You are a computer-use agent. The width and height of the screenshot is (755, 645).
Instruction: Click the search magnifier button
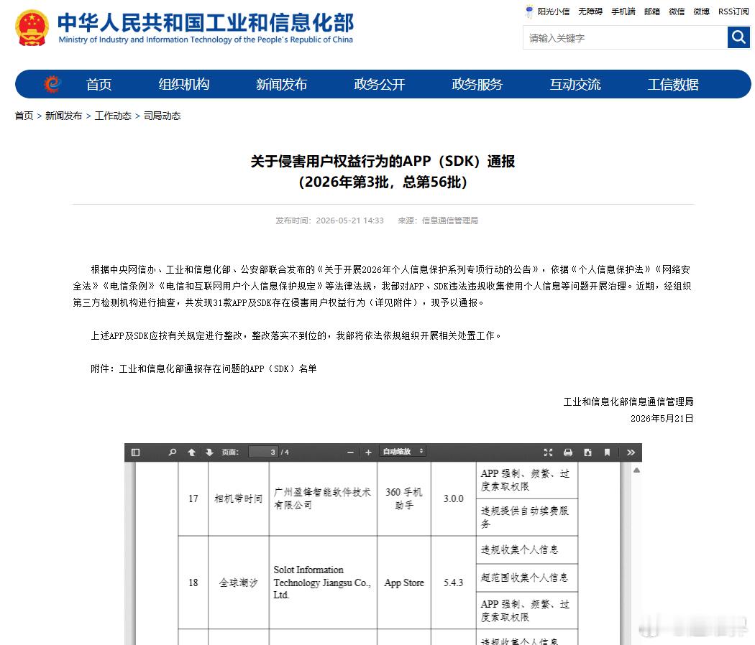click(x=738, y=37)
